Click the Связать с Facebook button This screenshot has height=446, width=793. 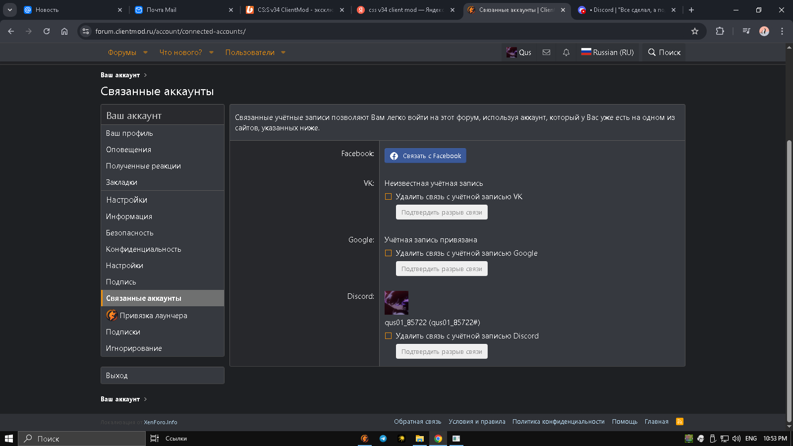pos(425,156)
